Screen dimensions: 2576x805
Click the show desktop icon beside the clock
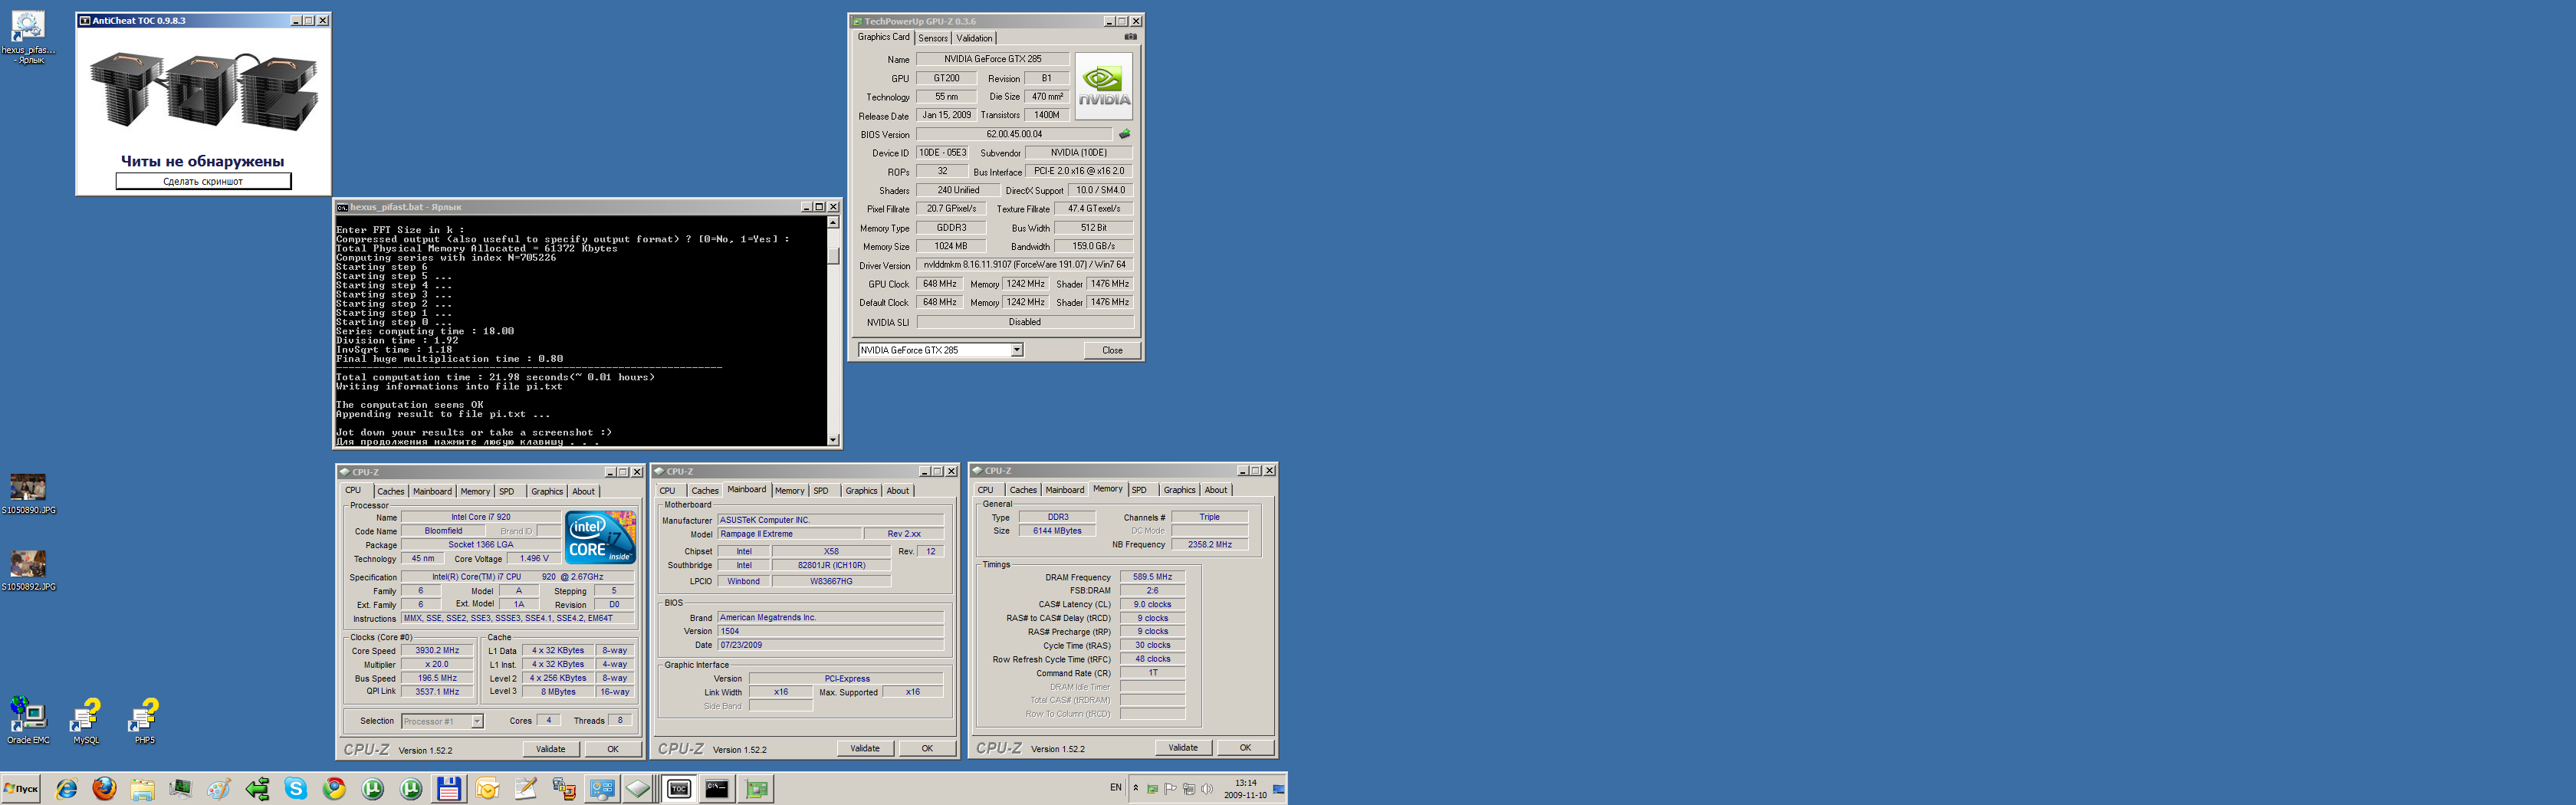[x=1279, y=789]
